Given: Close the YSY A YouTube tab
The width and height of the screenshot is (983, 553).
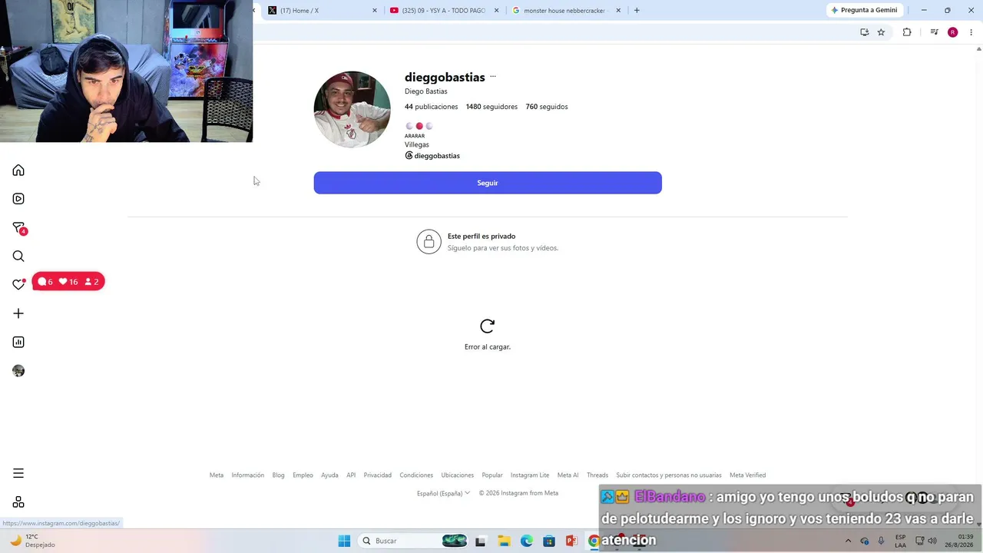Looking at the screenshot, I should point(497,11).
